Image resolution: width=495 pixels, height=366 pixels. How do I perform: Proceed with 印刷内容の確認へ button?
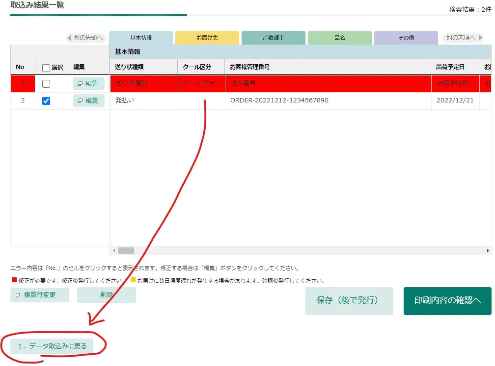(x=447, y=301)
